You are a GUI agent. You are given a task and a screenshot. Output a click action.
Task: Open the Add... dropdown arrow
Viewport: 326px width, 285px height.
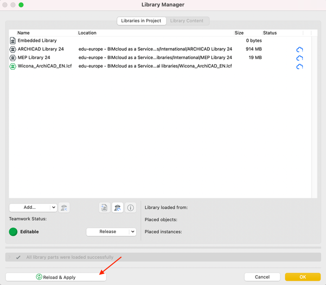[x=54, y=207]
